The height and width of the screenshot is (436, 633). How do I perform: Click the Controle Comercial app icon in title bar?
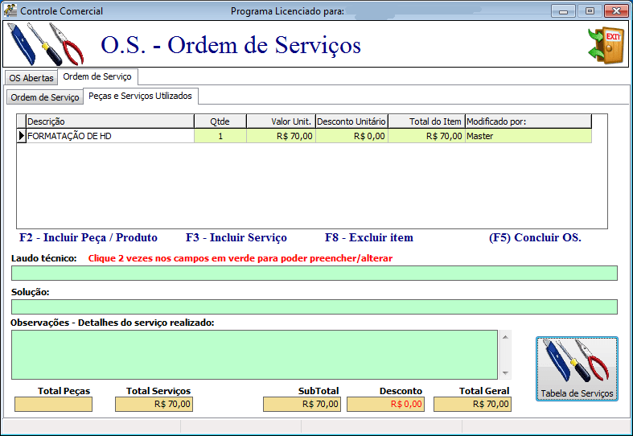(10, 10)
